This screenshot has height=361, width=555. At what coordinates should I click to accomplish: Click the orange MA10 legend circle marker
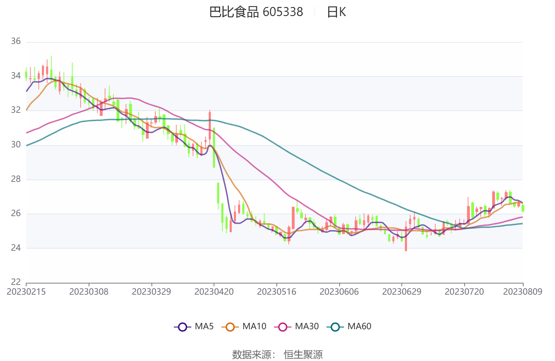pyautogui.click(x=230, y=327)
